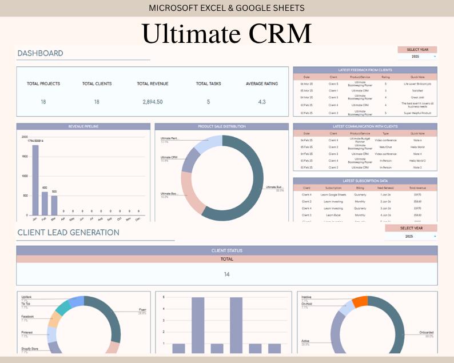
Task: Click the Tik Tok label on lead source donut
Action: pos(26,304)
